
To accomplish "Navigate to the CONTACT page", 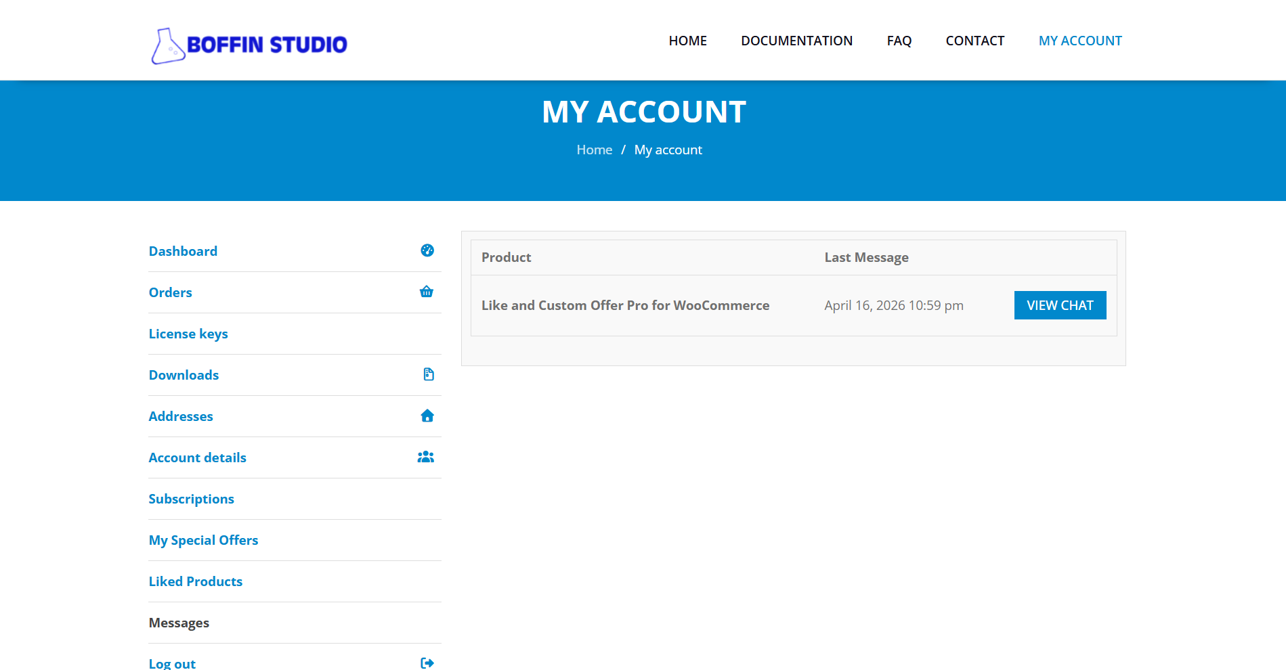I will [x=974, y=41].
